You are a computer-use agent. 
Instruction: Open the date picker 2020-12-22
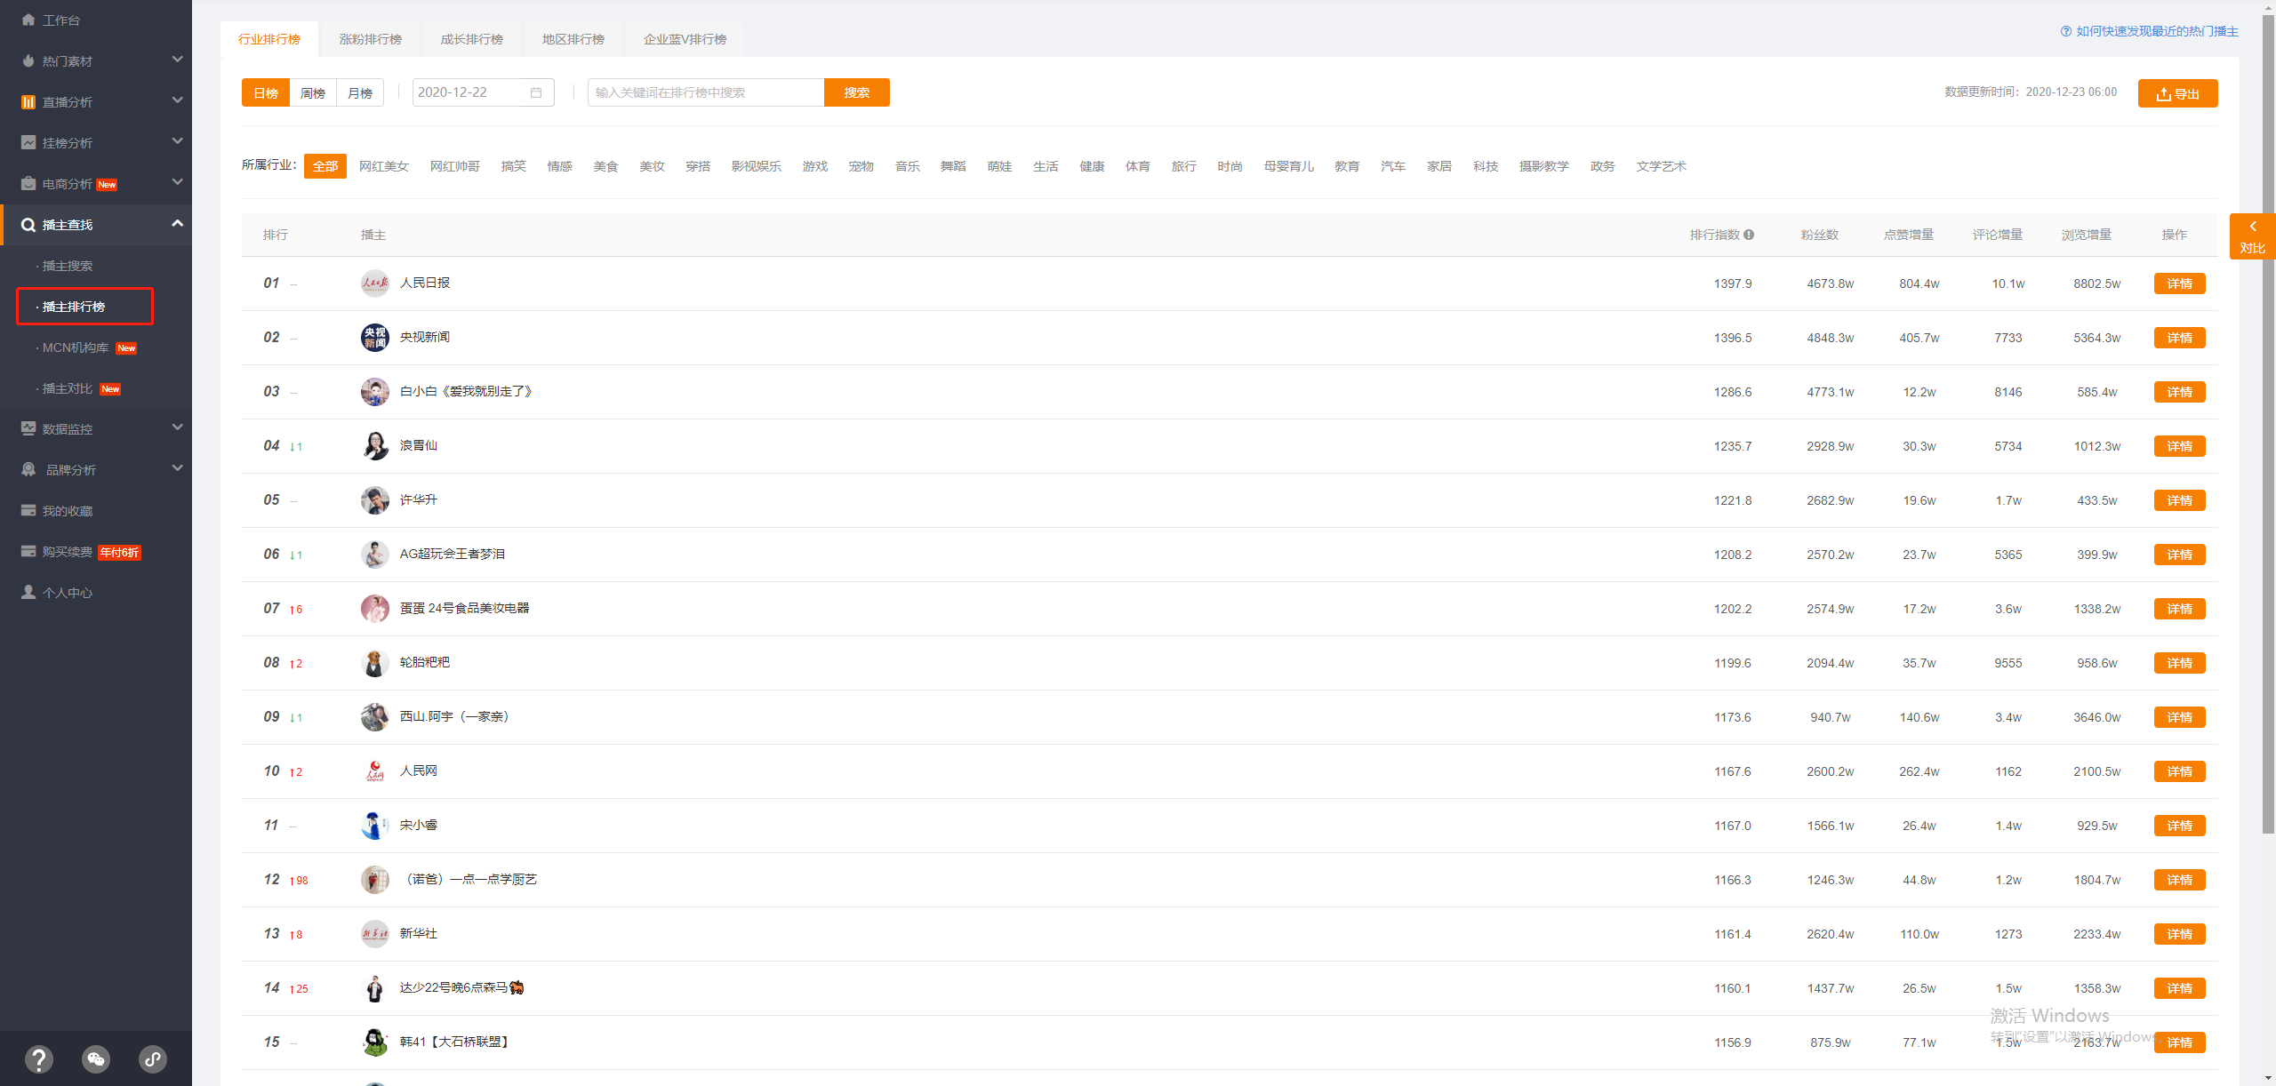[x=483, y=92]
